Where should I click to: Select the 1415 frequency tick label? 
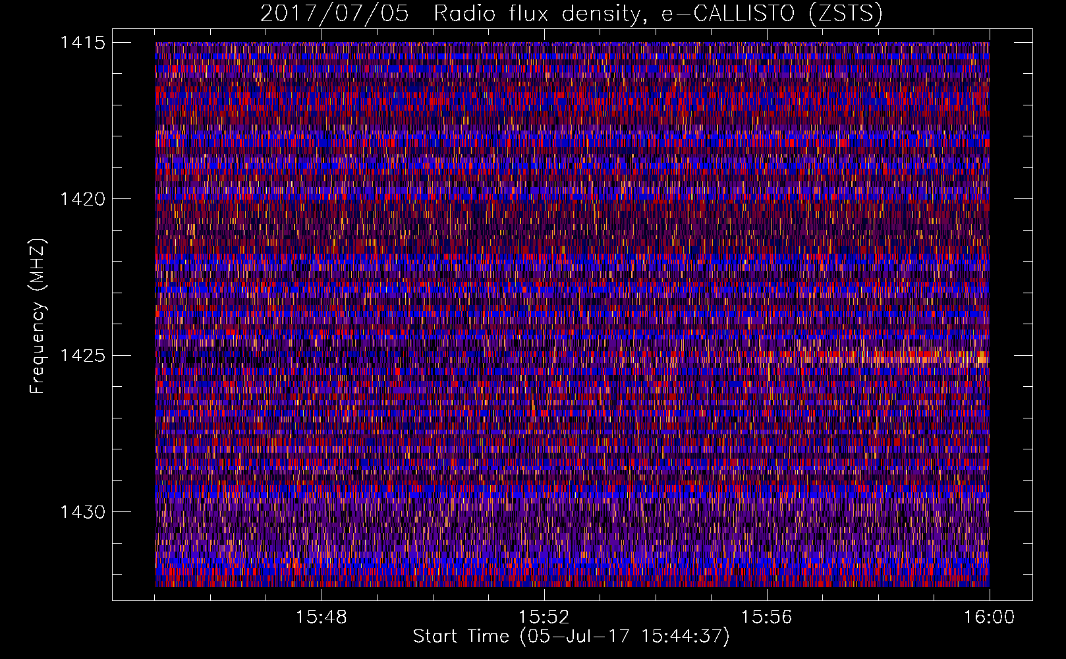pyautogui.click(x=83, y=43)
